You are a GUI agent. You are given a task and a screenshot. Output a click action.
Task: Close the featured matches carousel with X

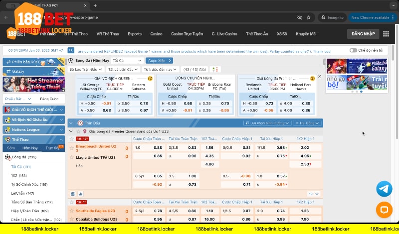point(320,76)
